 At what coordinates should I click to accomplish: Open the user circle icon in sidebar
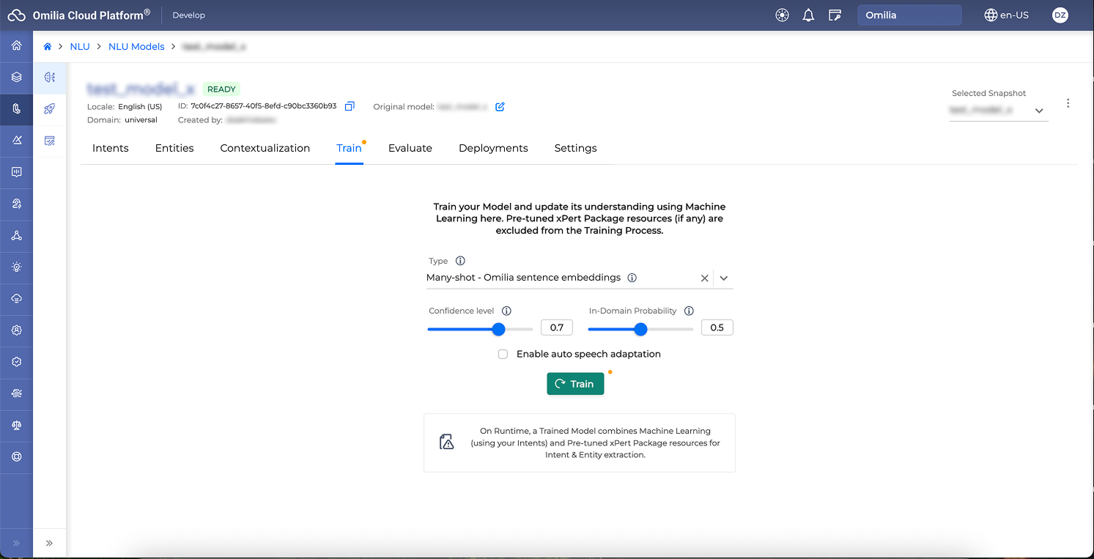[16, 330]
